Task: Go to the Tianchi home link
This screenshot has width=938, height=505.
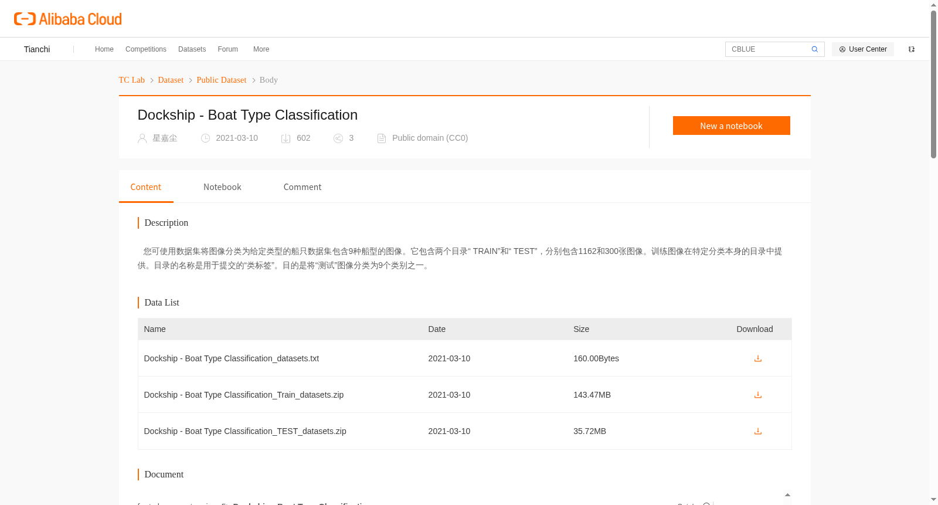Action: 37,49
